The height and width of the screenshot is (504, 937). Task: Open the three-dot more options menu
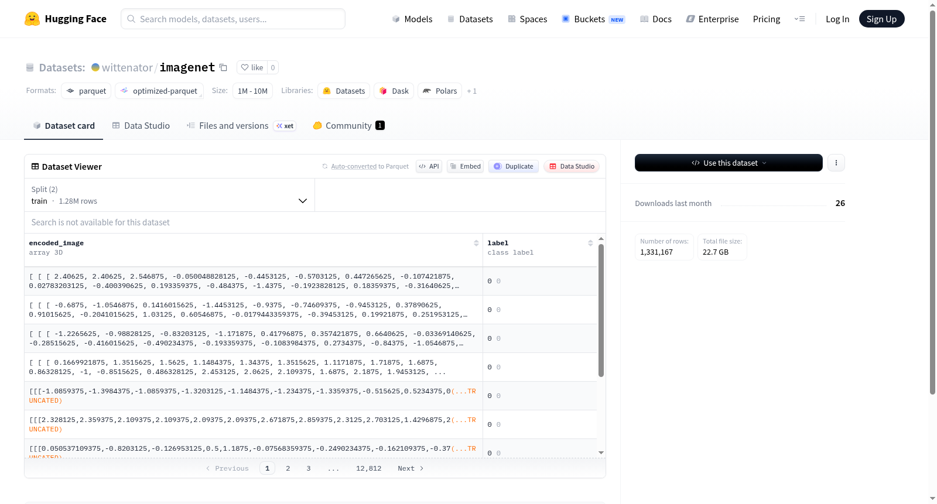click(836, 163)
